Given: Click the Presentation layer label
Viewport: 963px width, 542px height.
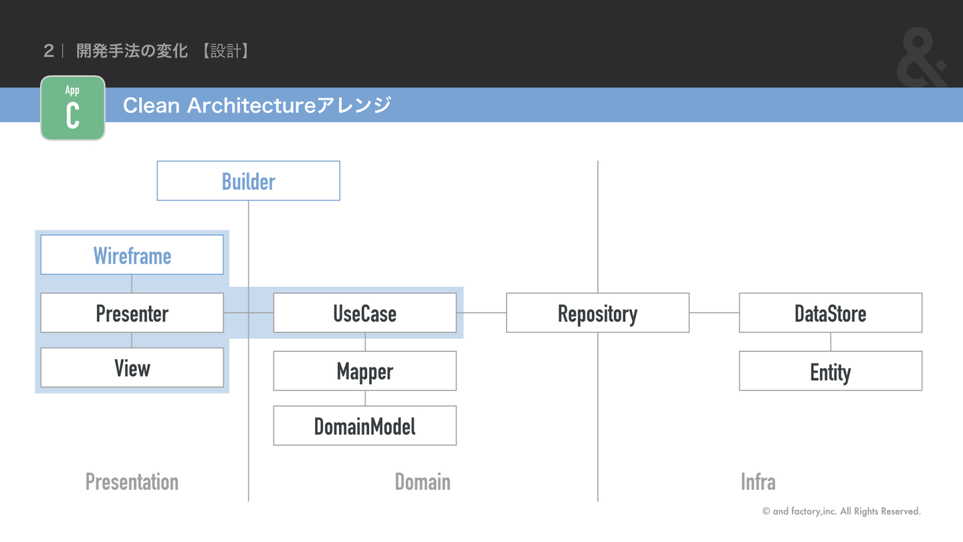Looking at the screenshot, I should pos(132,482).
